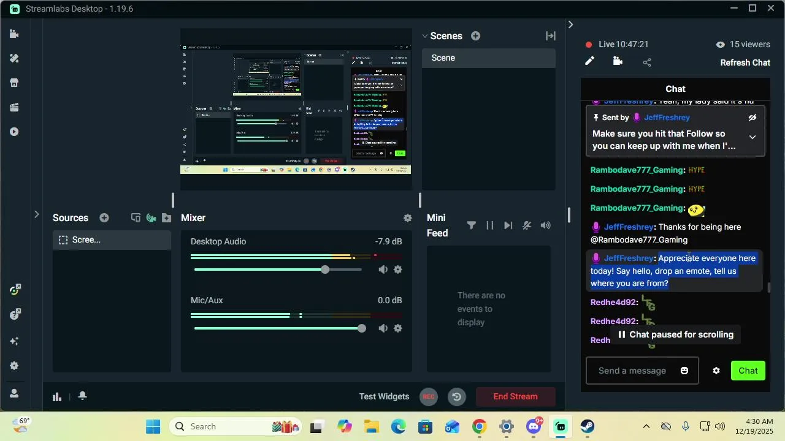Pause the Mini Feed alert queue
The image size is (785, 441).
pyautogui.click(x=489, y=225)
